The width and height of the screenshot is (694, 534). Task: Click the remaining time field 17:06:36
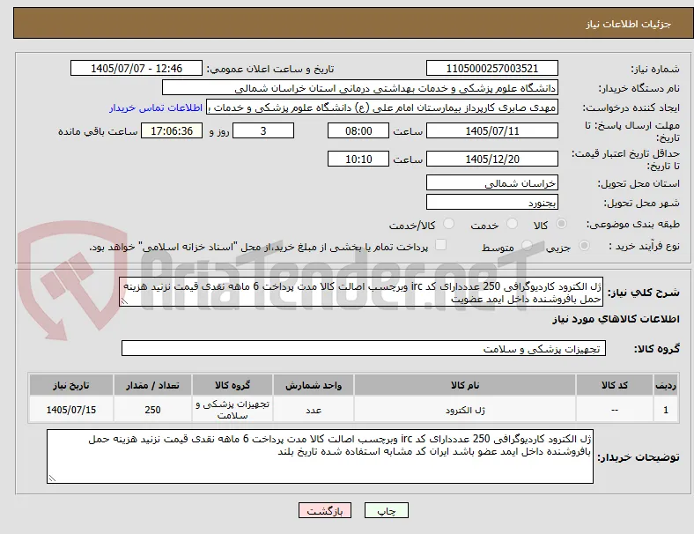172,130
